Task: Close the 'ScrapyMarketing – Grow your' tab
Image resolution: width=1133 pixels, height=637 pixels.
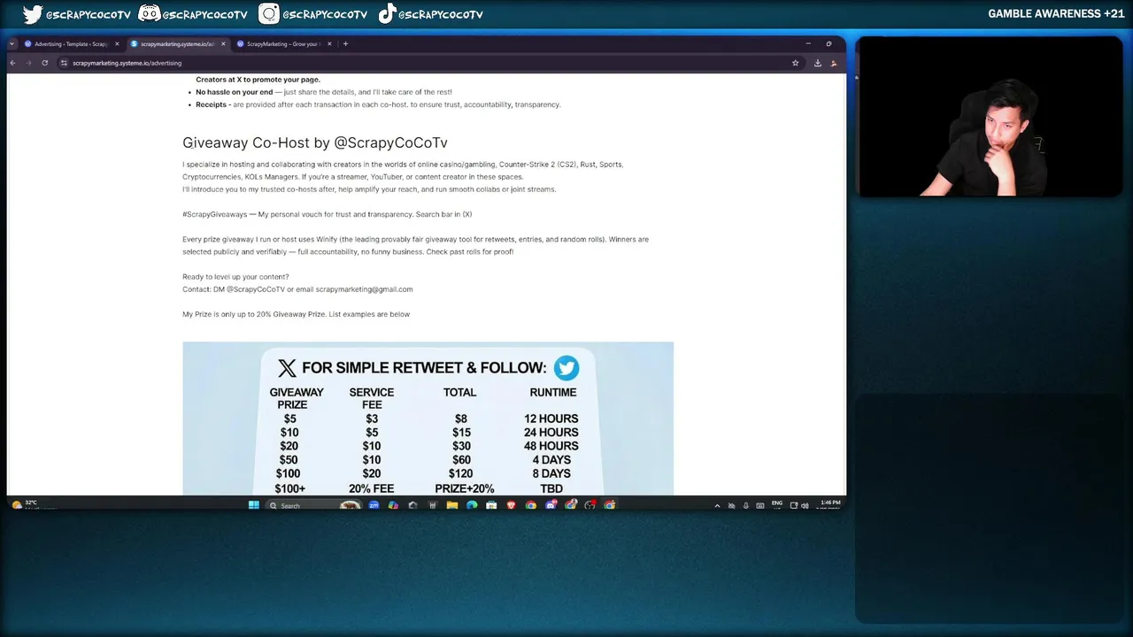Action: pyautogui.click(x=329, y=43)
